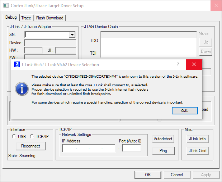The height and width of the screenshot is (182, 222).
Task: Click the Cortex JLink setup window icon
Action: tap(6, 5)
